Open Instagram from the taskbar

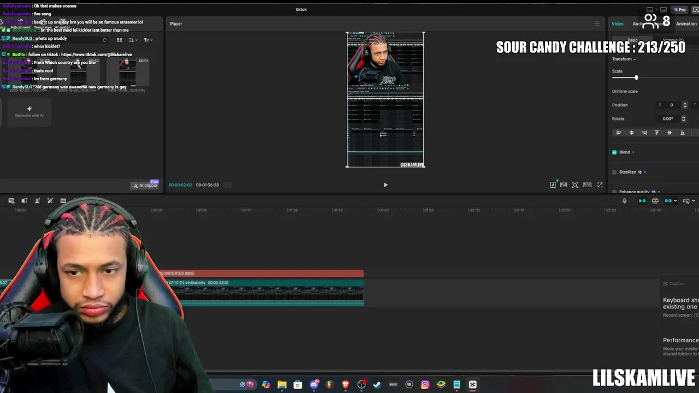pos(425,385)
